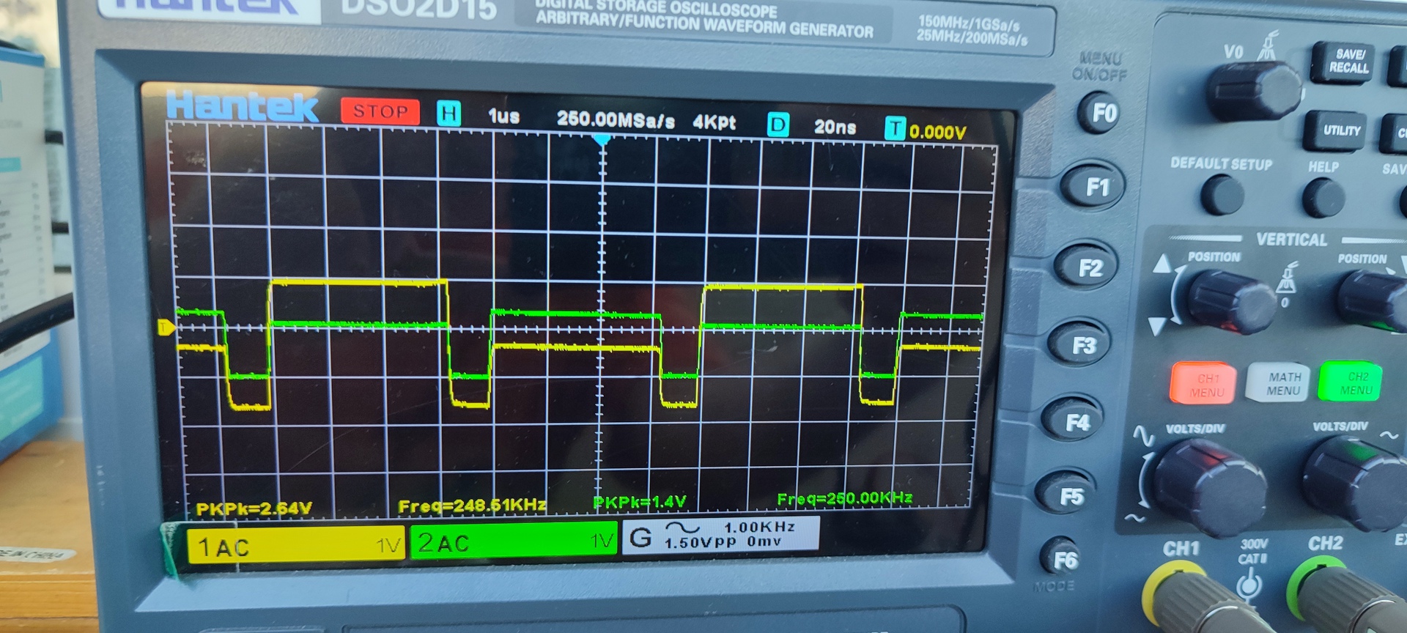Click the yellow CH1 ground level arrow marker
Viewport: 1407px width, 633px height.
pyautogui.click(x=166, y=327)
